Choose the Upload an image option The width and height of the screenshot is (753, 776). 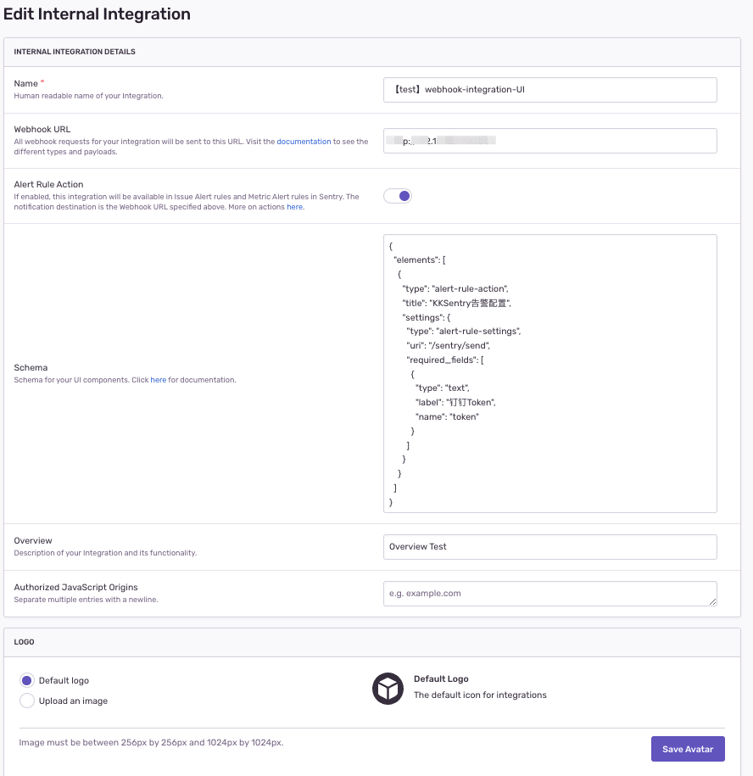(x=27, y=701)
